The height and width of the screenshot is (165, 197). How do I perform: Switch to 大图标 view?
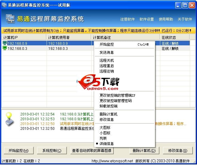tap(124, 128)
